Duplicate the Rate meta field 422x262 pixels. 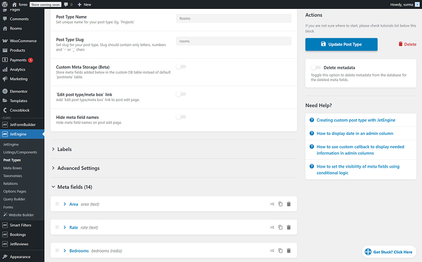click(280, 227)
